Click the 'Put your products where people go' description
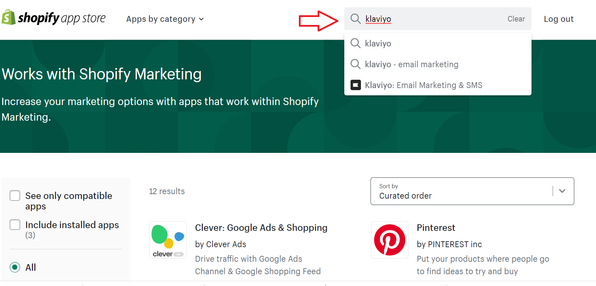Viewport: 596px width, 286px height. [483, 265]
